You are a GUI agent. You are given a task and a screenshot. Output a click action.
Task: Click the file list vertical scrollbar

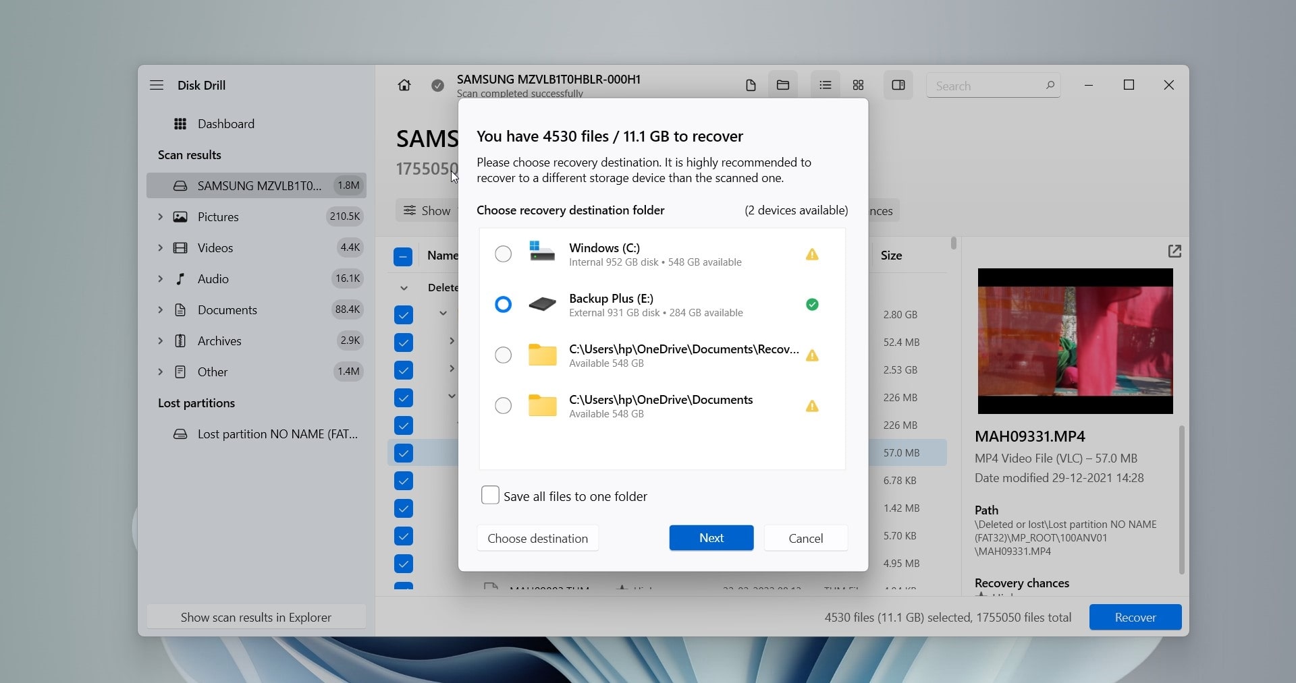[x=953, y=243]
